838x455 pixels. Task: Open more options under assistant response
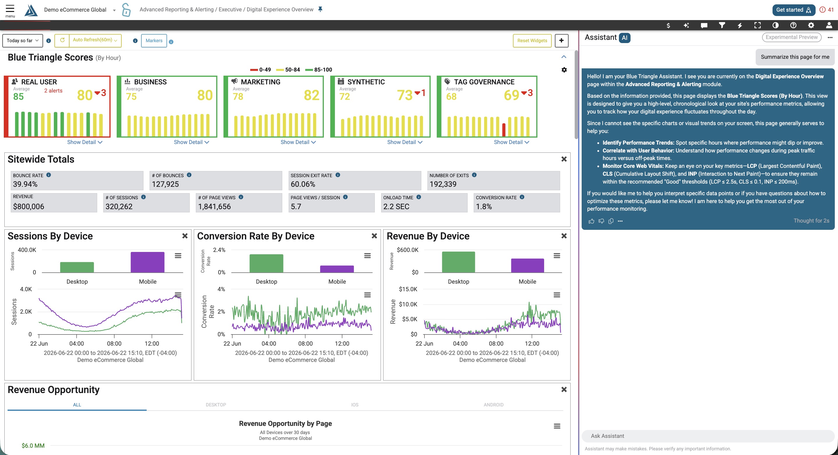[620, 221]
